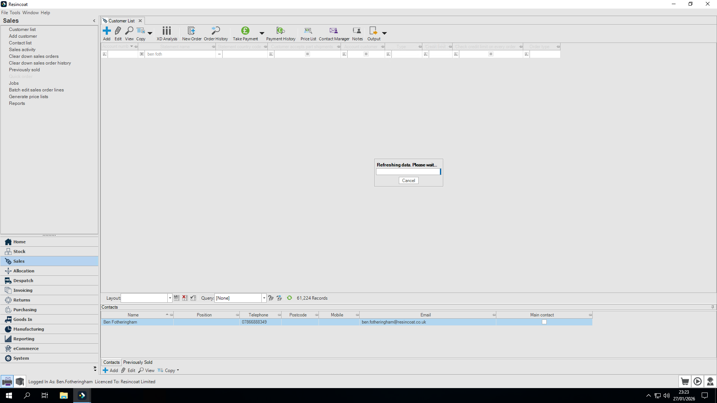Cancel the Refreshing data dialog
The height and width of the screenshot is (403, 717).
[x=408, y=181]
